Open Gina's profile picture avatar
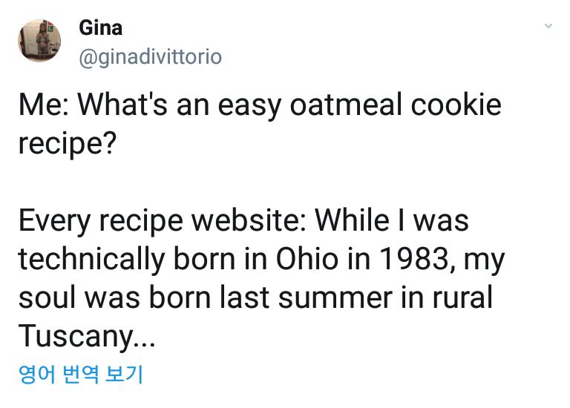The height and width of the screenshot is (408, 570). click(x=39, y=41)
